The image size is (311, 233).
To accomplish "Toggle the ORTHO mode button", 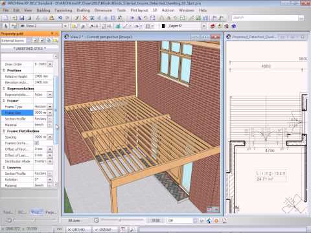I will pos(76,230).
